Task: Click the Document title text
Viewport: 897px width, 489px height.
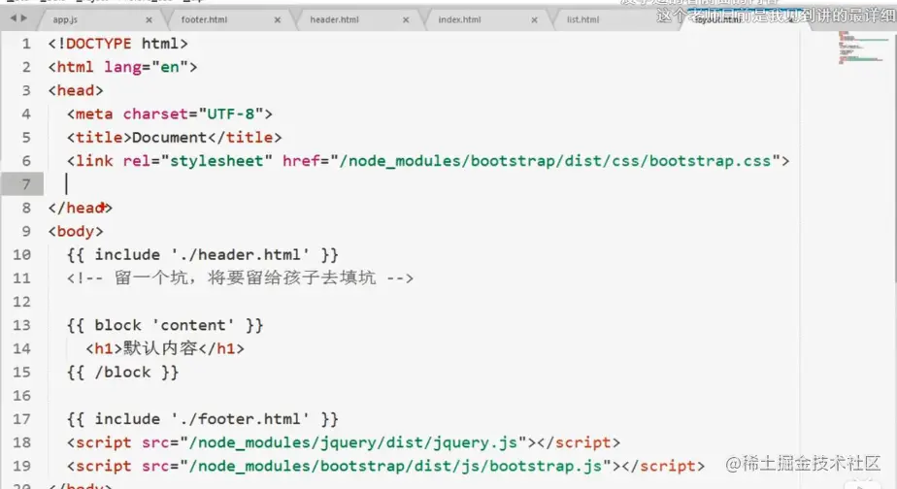Action: point(169,137)
